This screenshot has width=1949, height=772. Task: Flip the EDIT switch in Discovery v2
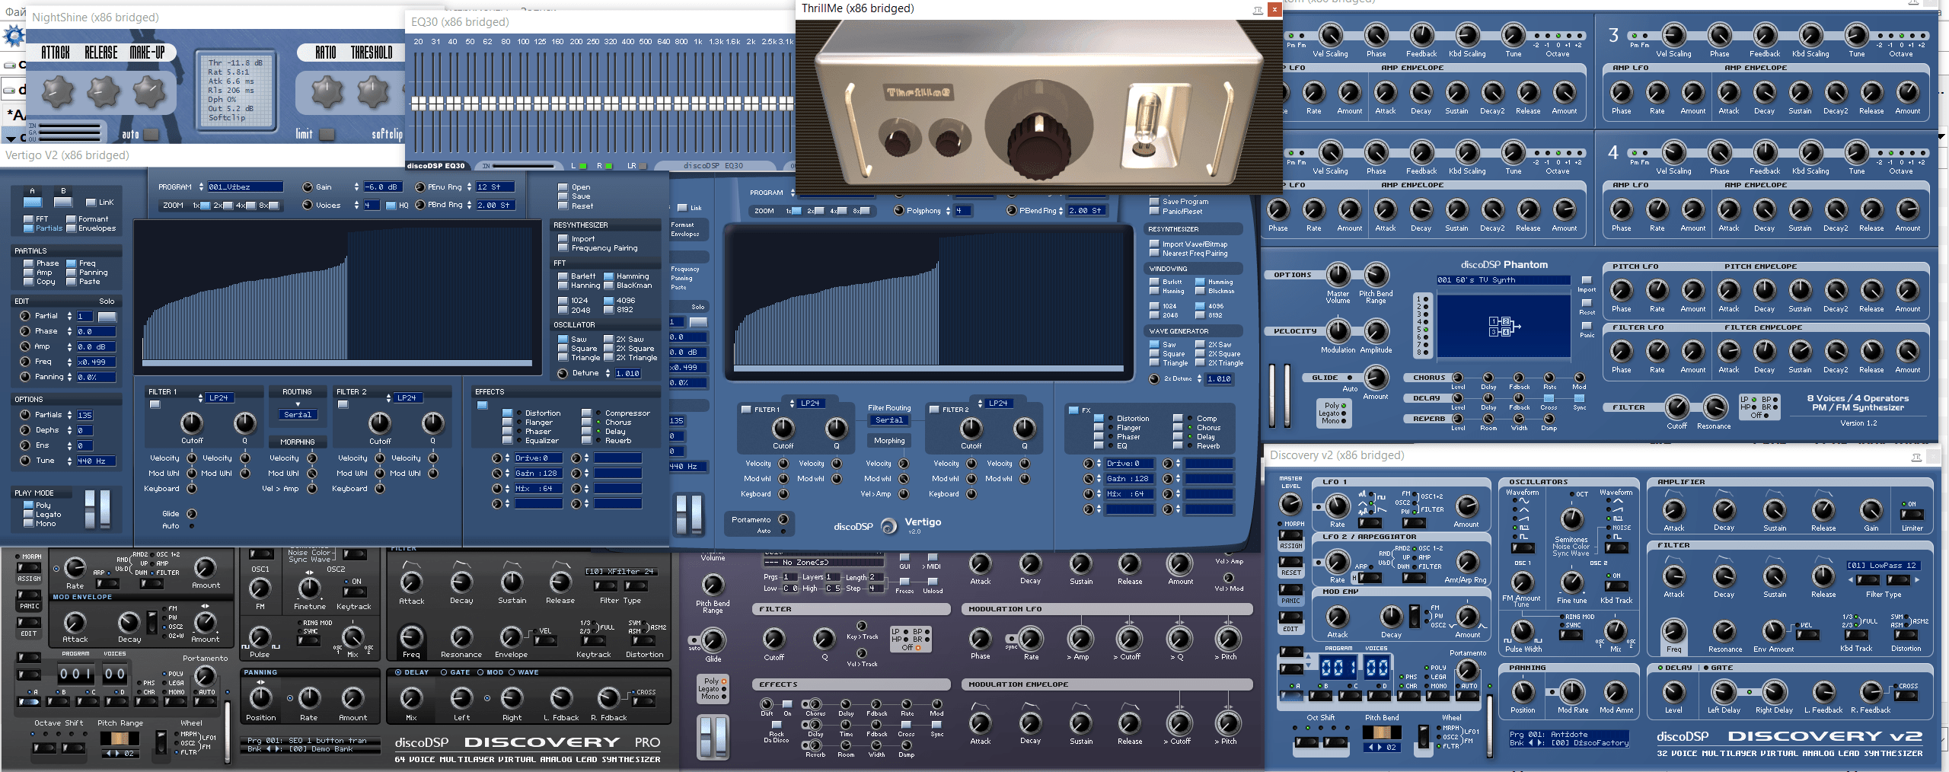[1290, 619]
